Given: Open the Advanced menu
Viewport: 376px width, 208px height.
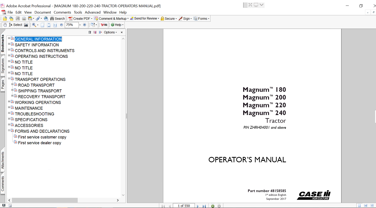Looking at the screenshot, I should coord(92,12).
